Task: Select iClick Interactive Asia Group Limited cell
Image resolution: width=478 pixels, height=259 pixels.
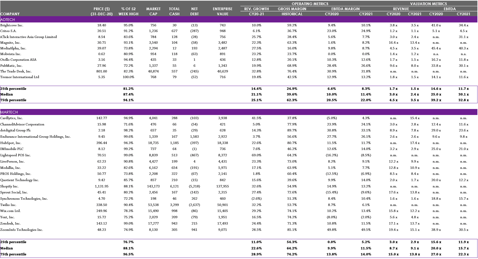Action: 28,37
